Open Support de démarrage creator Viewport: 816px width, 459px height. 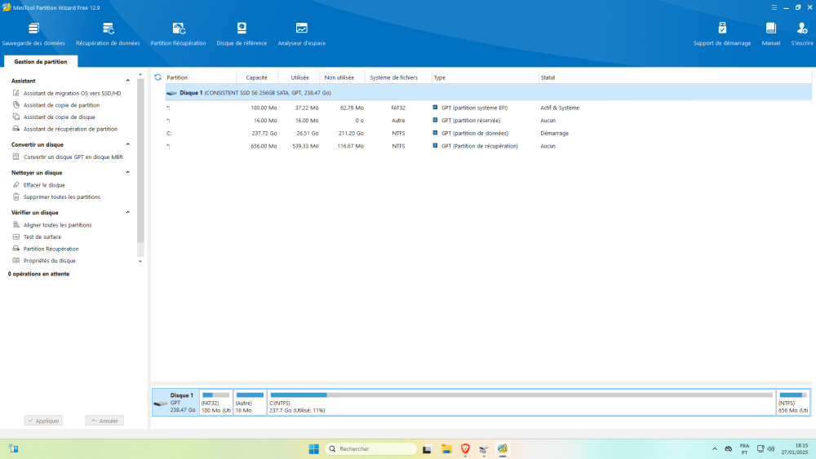pos(721,33)
